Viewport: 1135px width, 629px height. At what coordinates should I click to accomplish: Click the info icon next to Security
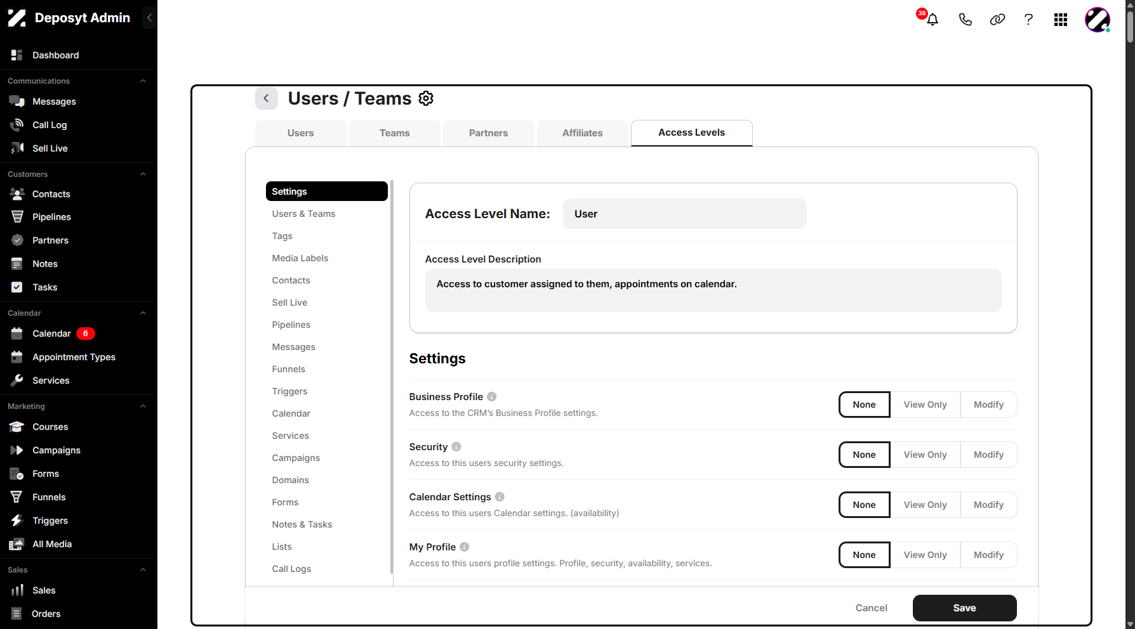[456, 447]
